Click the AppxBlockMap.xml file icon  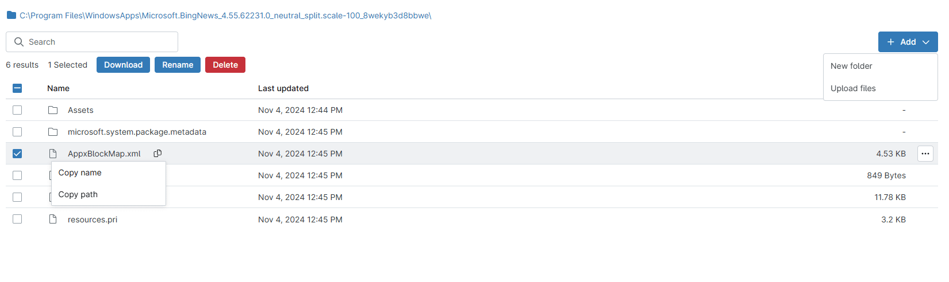53,154
